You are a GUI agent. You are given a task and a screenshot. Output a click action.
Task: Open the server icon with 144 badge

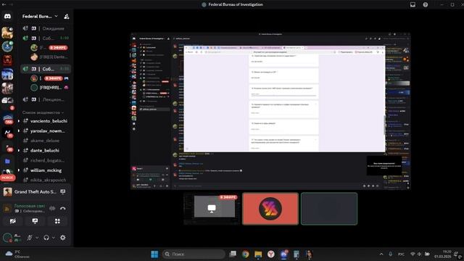click(8, 119)
